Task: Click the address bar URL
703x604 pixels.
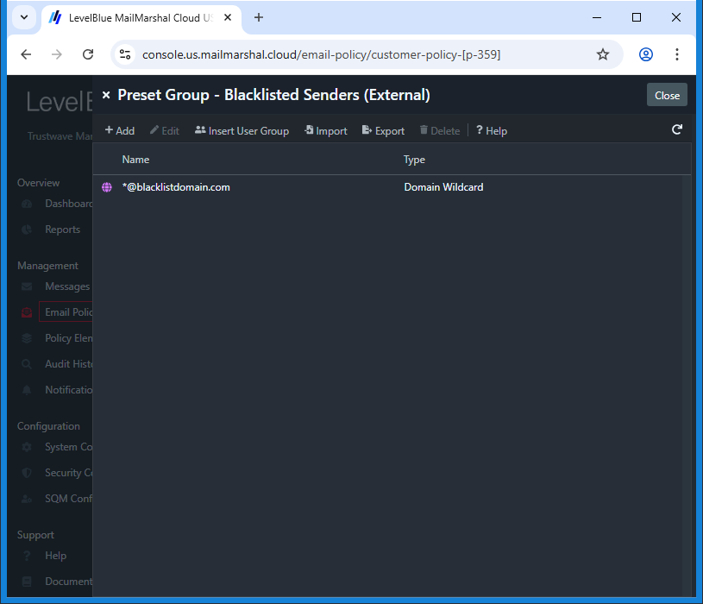Action: tap(321, 54)
